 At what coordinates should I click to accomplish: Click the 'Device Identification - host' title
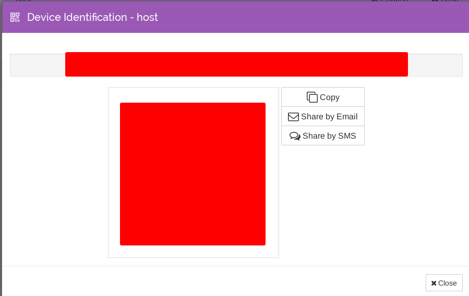point(92,17)
